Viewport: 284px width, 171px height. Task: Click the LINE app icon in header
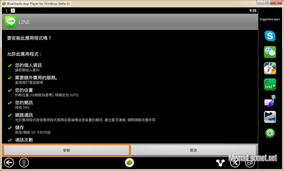coord(11,22)
